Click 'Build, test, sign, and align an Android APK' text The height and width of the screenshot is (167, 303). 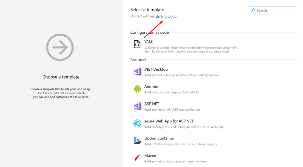[x=172, y=92]
